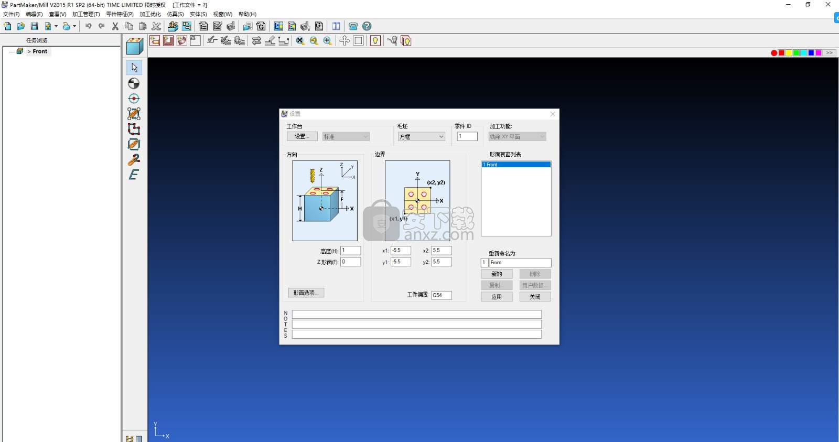Open the 毛坯 方框 dropdown
Screen dimensions: 839x442
click(422, 137)
